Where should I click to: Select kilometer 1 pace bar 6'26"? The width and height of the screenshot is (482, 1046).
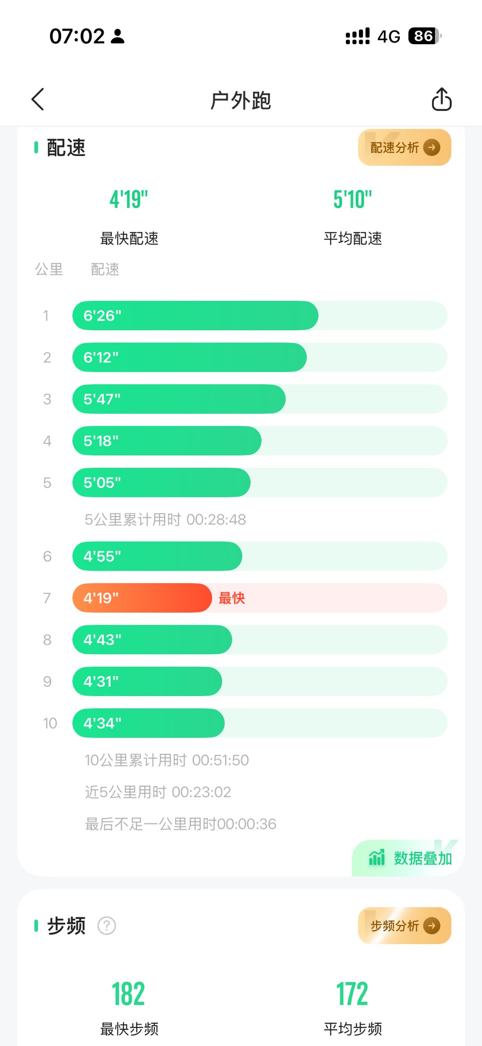pyautogui.click(x=195, y=315)
